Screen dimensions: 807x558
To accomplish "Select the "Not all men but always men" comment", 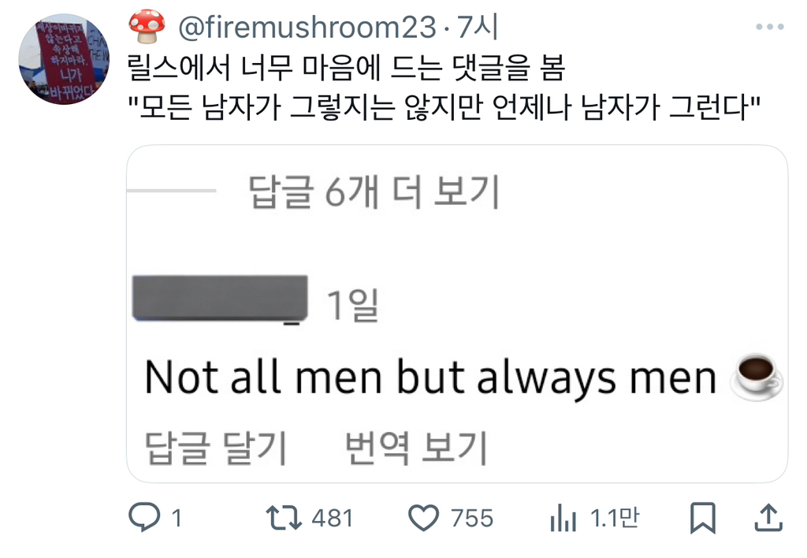I will click(x=430, y=378).
